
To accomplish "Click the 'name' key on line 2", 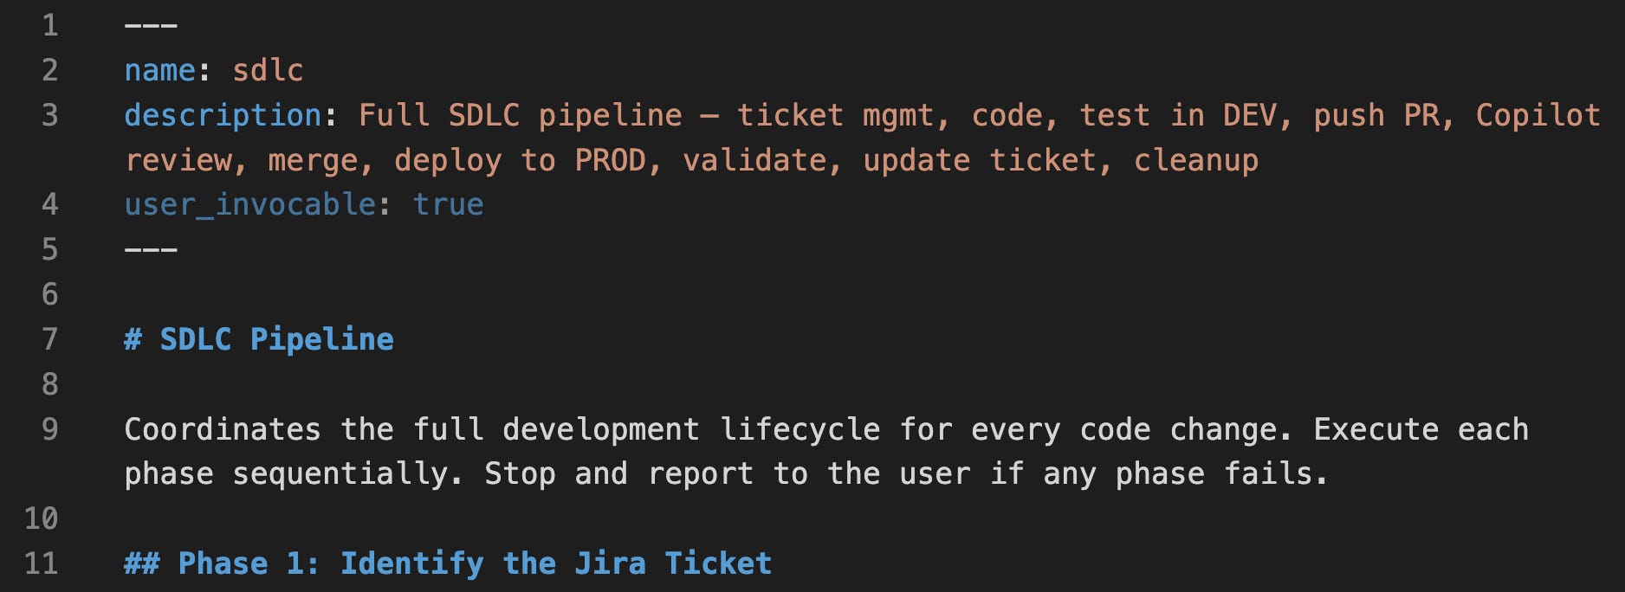I will click(160, 70).
